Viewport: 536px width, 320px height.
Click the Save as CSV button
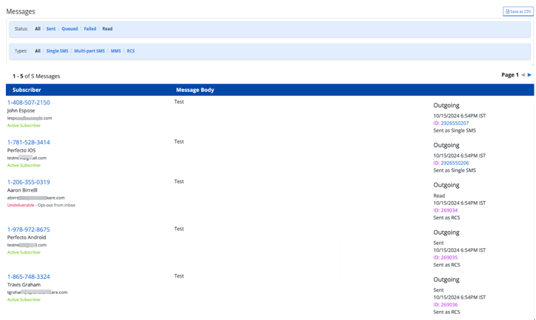pos(518,12)
